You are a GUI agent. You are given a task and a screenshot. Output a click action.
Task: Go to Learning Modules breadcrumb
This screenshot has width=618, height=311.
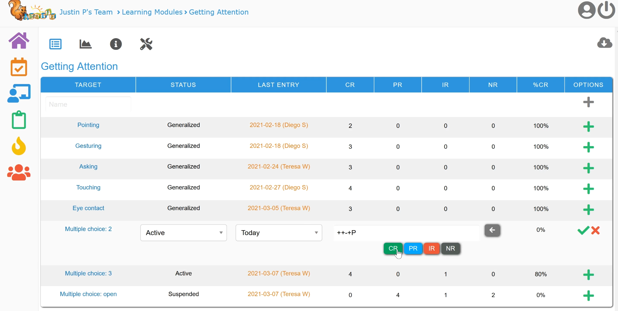click(152, 12)
